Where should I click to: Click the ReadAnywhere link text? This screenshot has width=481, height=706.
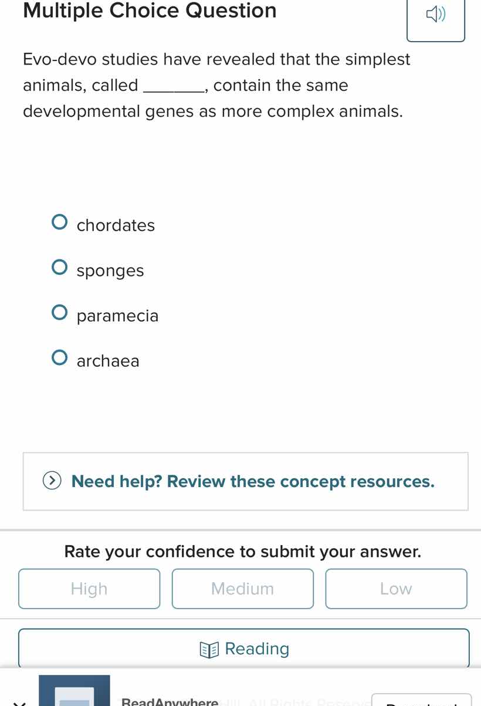point(168,701)
